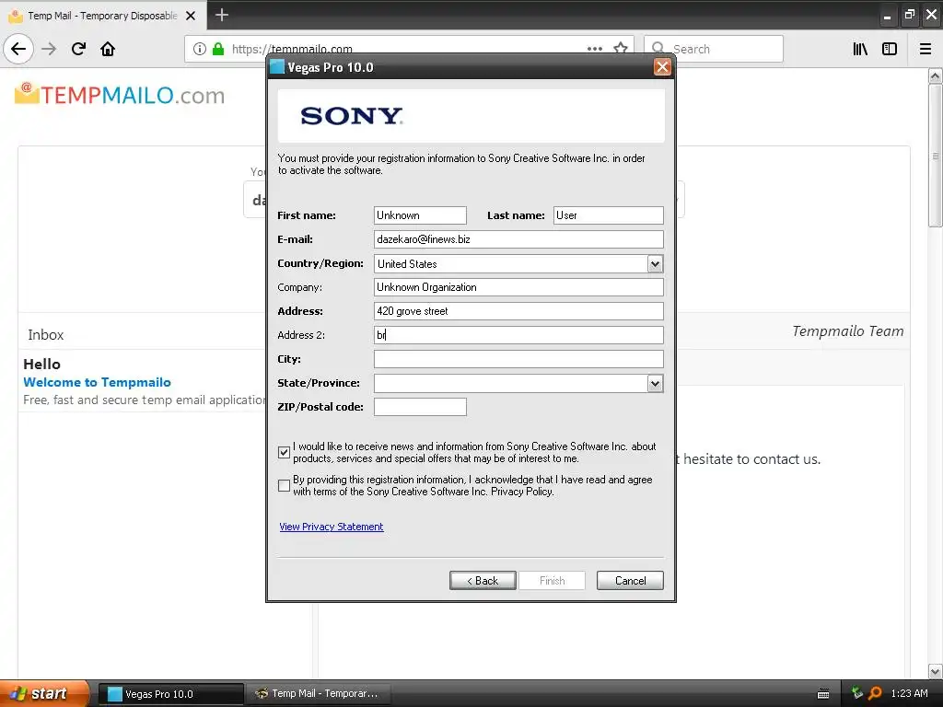Image resolution: width=943 pixels, height=707 pixels.
Task: Click the browser forward arrow
Action: pyautogui.click(x=49, y=49)
